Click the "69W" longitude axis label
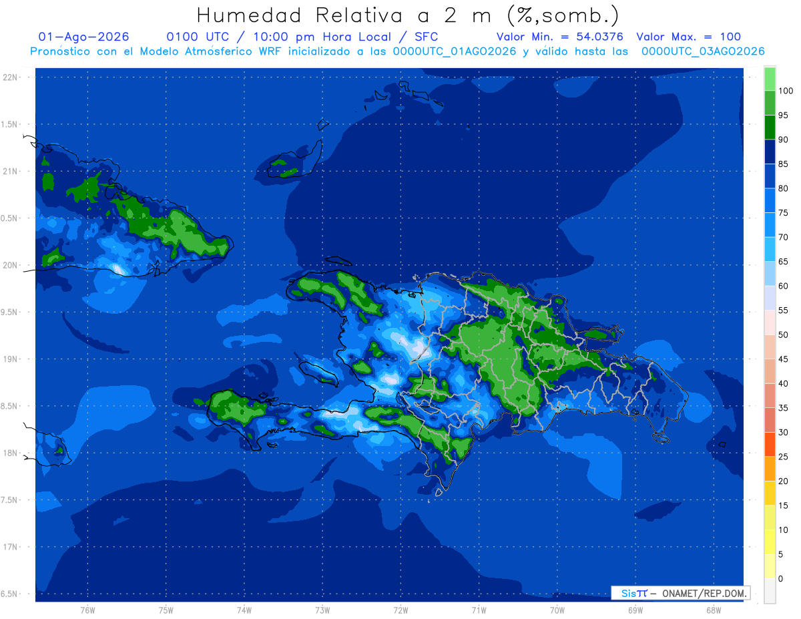 pos(635,610)
